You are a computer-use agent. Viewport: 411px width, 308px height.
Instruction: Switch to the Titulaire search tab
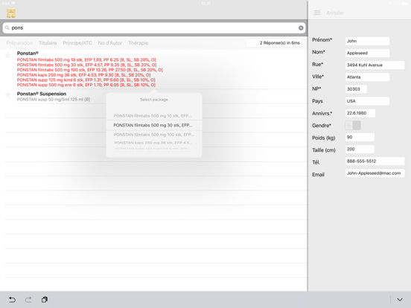(48, 43)
